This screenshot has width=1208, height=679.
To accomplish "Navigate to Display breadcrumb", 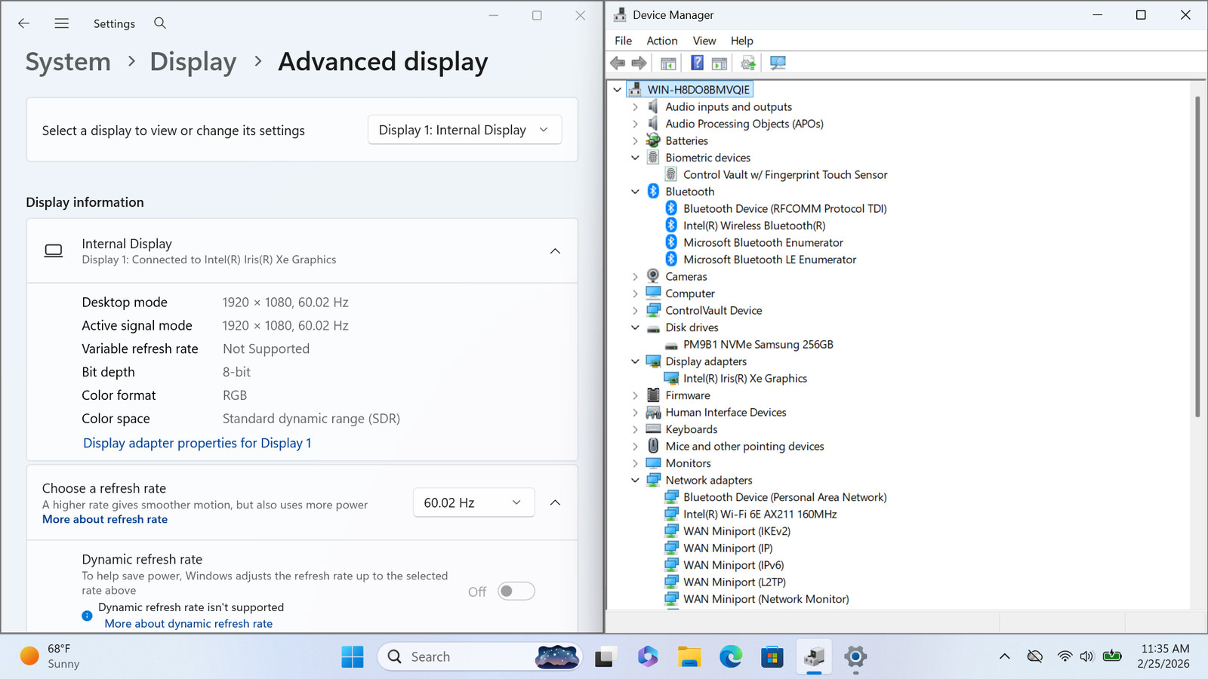I will pos(193,62).
